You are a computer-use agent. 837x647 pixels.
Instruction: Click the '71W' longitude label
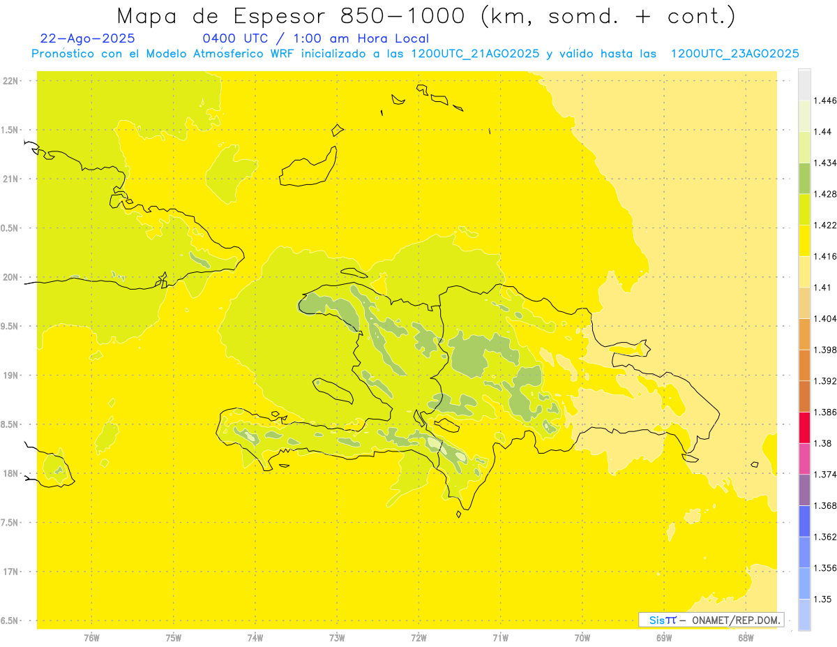[500, 637]
